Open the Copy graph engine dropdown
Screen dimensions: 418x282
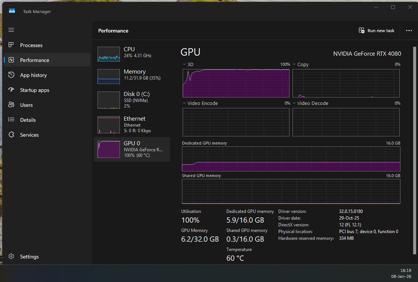(294, 64)
